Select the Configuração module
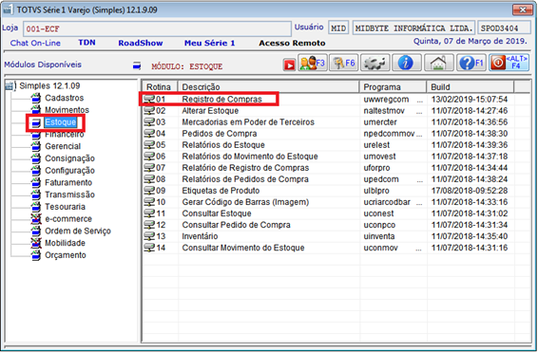The height and width of the screenshot is (352, 538). click(69, 171)
